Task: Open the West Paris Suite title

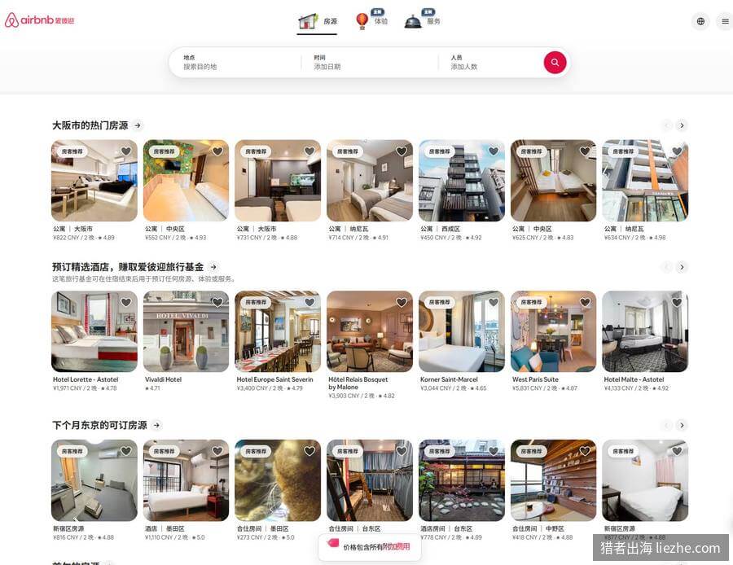Action: click(x=535, y=379)
